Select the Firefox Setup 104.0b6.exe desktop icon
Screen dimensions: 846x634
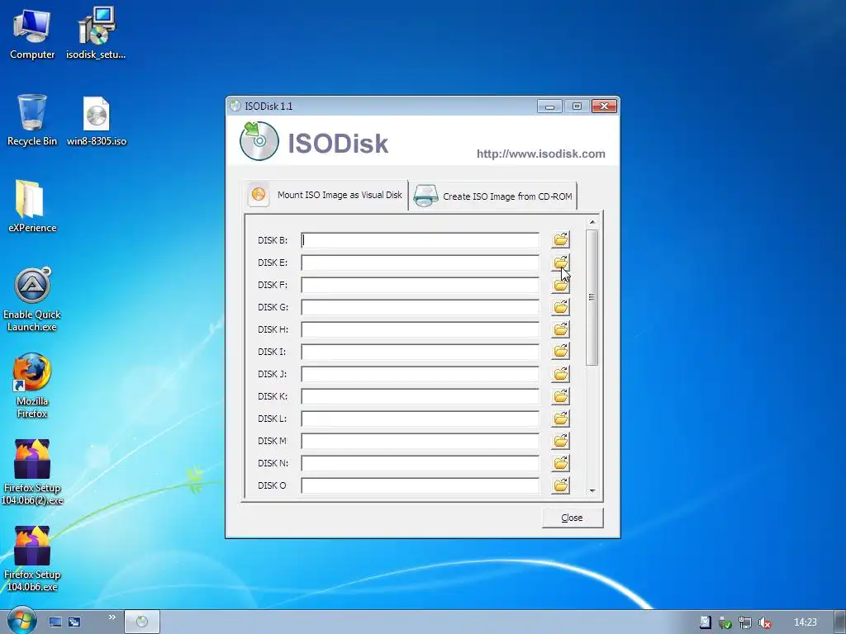point(32,559)
